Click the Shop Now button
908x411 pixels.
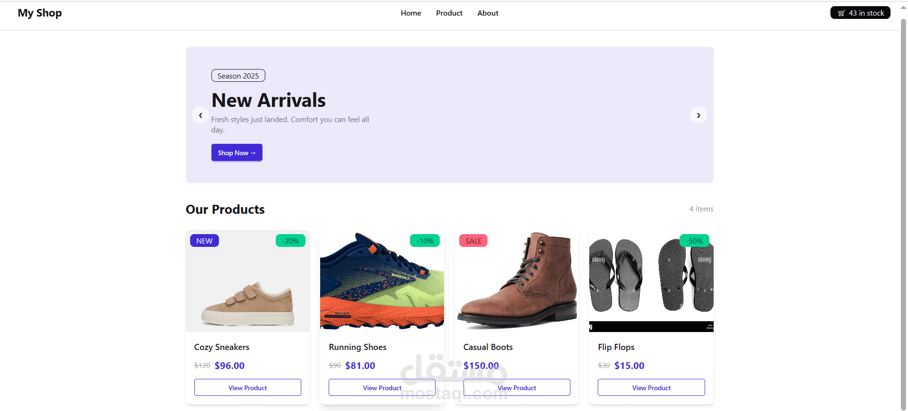tap(237, 152)
